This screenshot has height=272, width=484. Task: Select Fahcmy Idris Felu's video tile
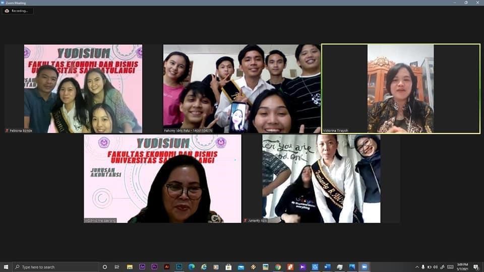(241, 89)
